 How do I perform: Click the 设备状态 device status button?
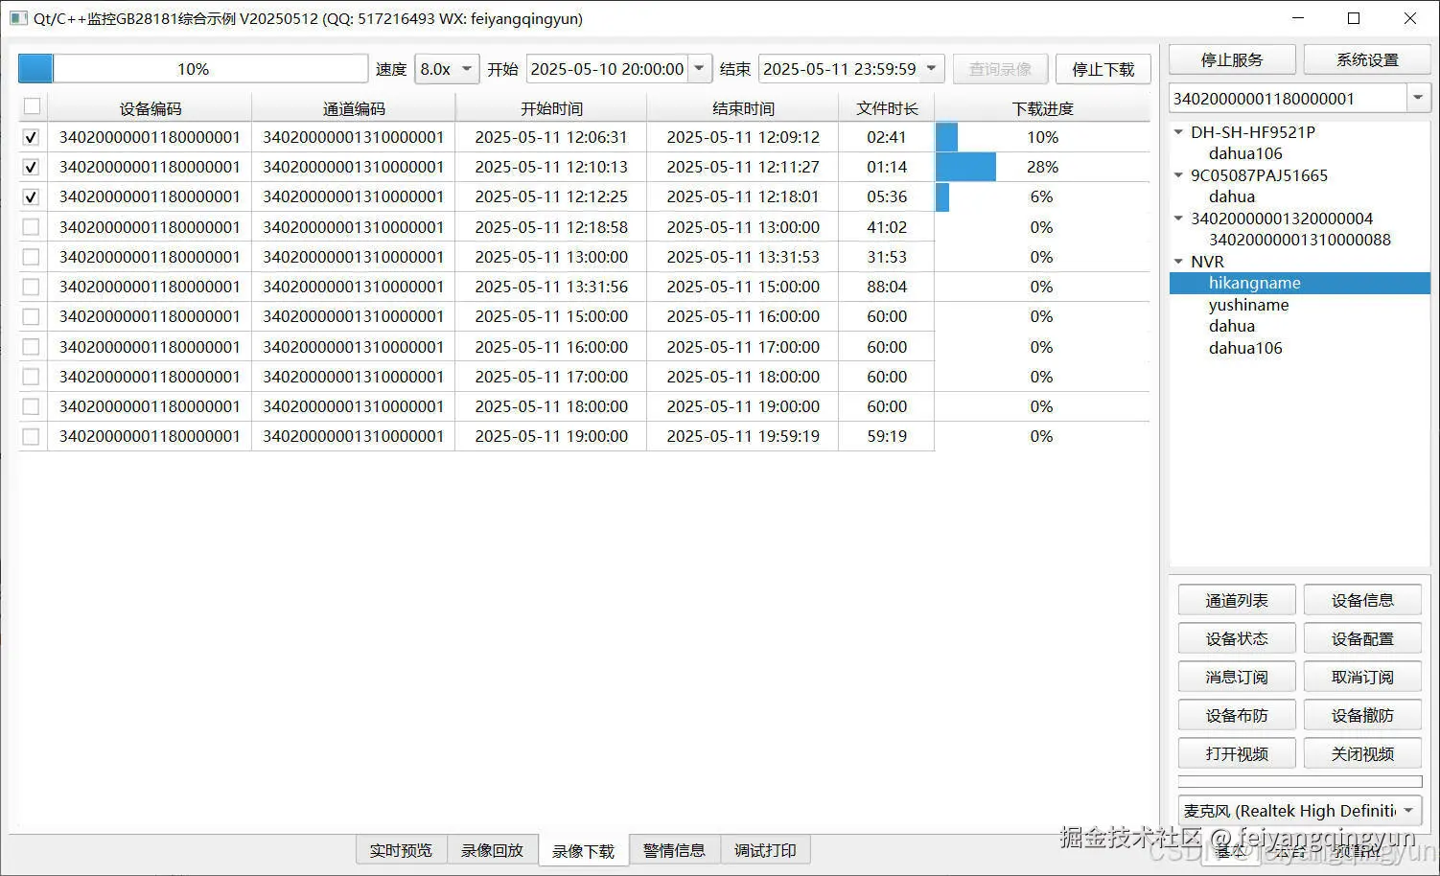(x=1236, y=637)
